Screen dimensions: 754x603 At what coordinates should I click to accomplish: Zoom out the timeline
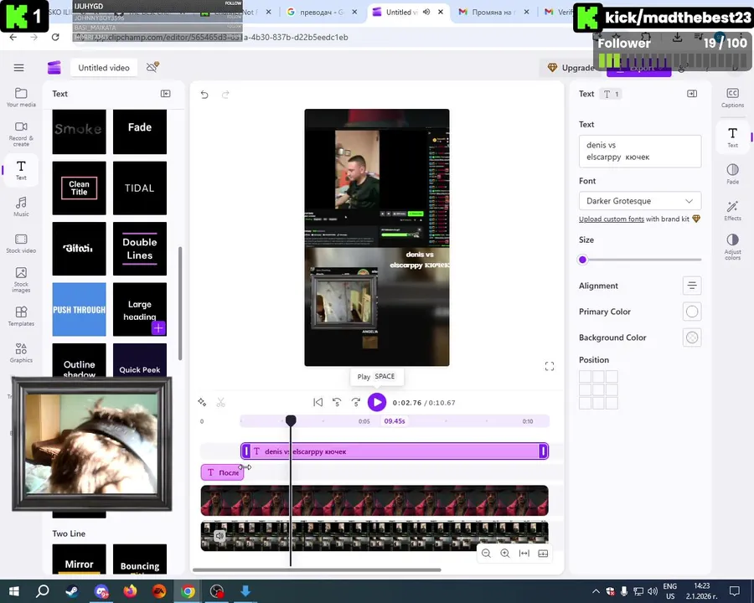486,554
